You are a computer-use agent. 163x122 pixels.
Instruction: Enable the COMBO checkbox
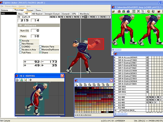point(20,47)
